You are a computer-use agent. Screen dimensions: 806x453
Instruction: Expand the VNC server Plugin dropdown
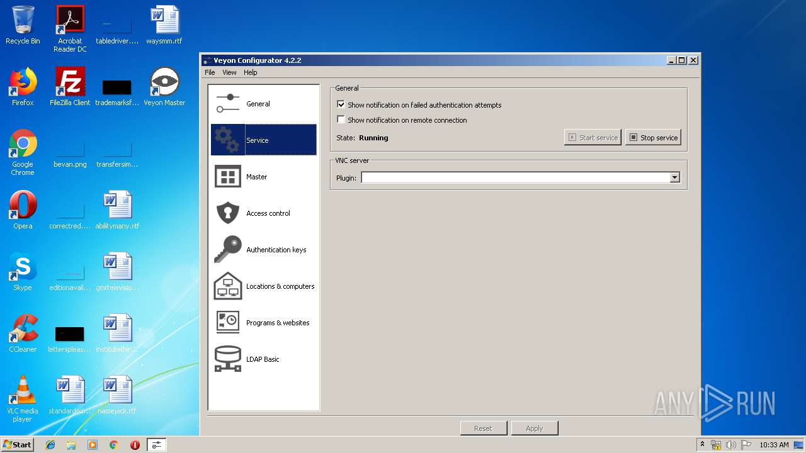point(674,177)
